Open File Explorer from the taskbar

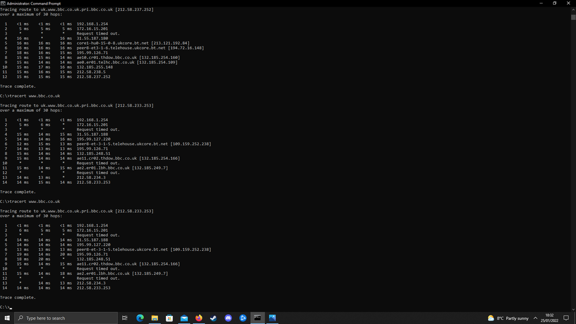pyautogui.click(x=155, y=318)
